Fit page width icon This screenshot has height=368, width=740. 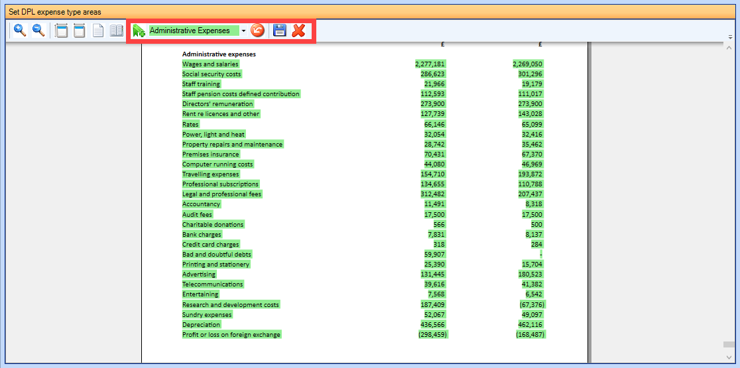[80, 31]
